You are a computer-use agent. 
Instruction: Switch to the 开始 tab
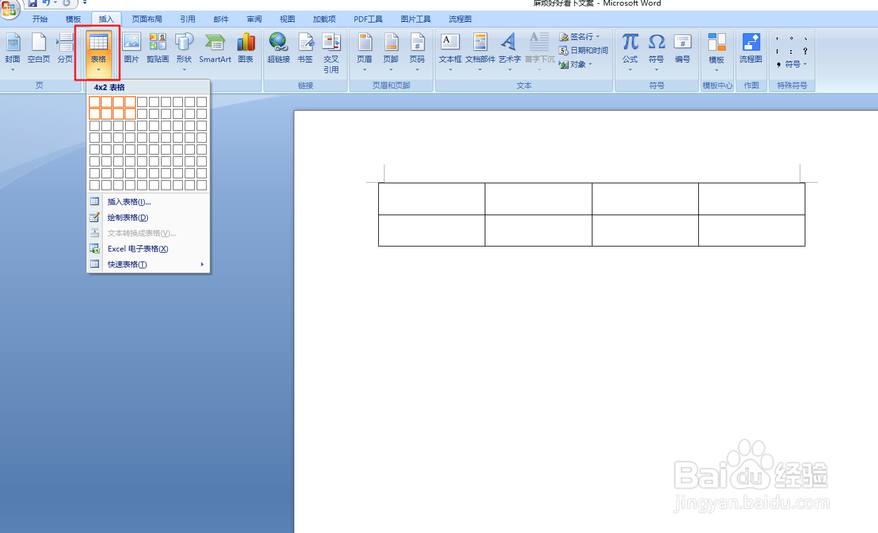coord(40,19)
